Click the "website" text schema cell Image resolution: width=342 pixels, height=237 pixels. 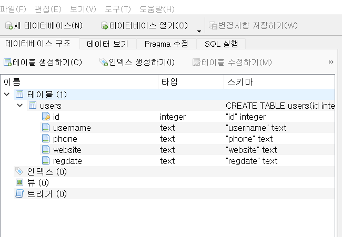pos(252,150)
